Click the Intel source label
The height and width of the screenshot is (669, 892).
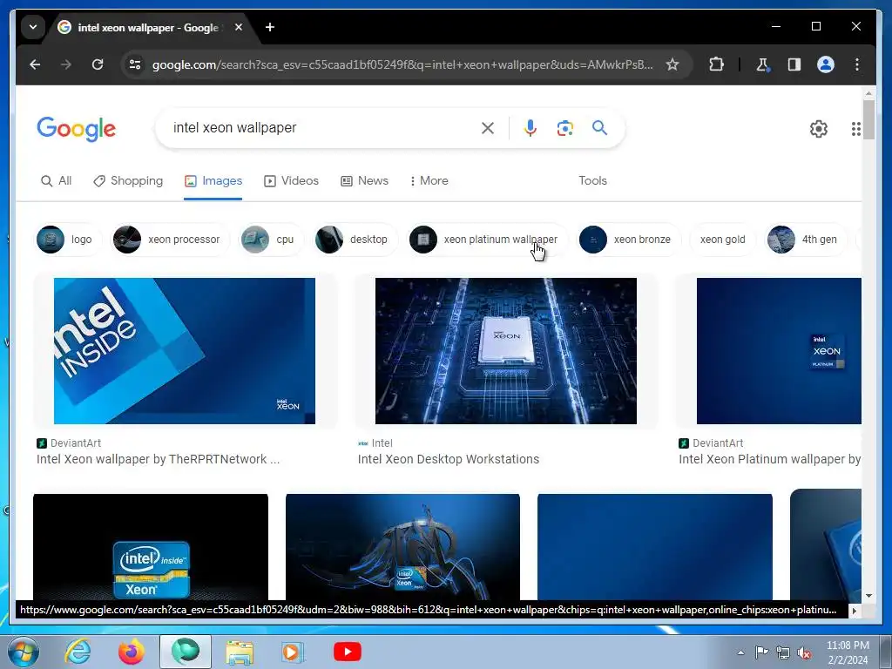tap(375, 443)
